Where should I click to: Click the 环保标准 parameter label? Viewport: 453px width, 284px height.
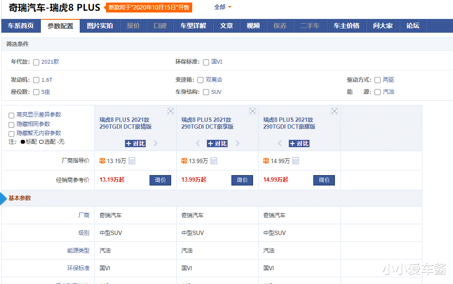(78, 268)
